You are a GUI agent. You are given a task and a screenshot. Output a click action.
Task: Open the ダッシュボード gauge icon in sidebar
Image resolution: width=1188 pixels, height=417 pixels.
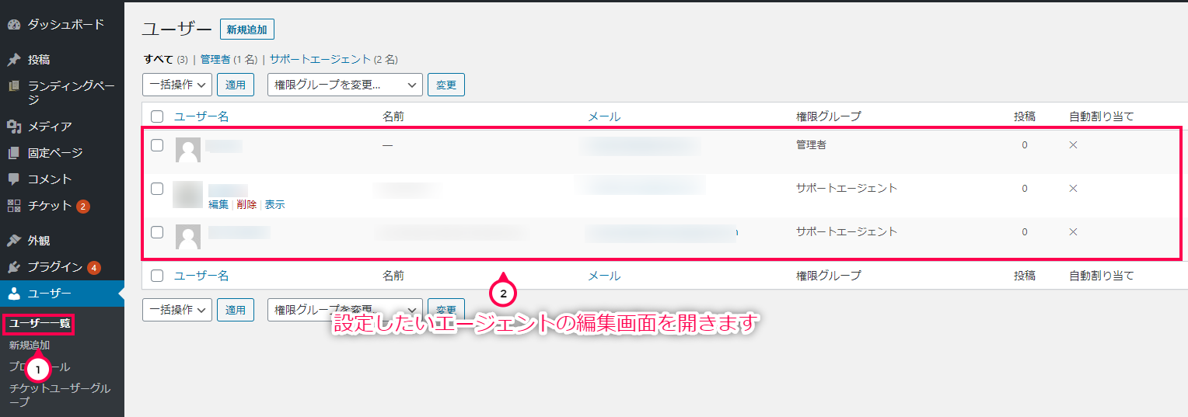point(13,25)
